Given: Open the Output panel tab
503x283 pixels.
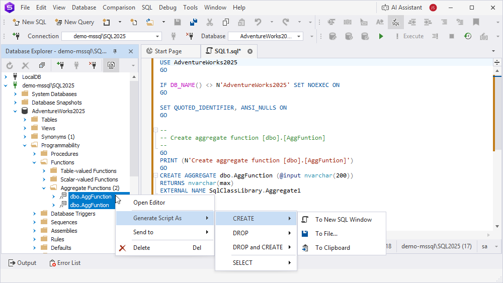Looking at the screenshot, I should click(22, 263).
